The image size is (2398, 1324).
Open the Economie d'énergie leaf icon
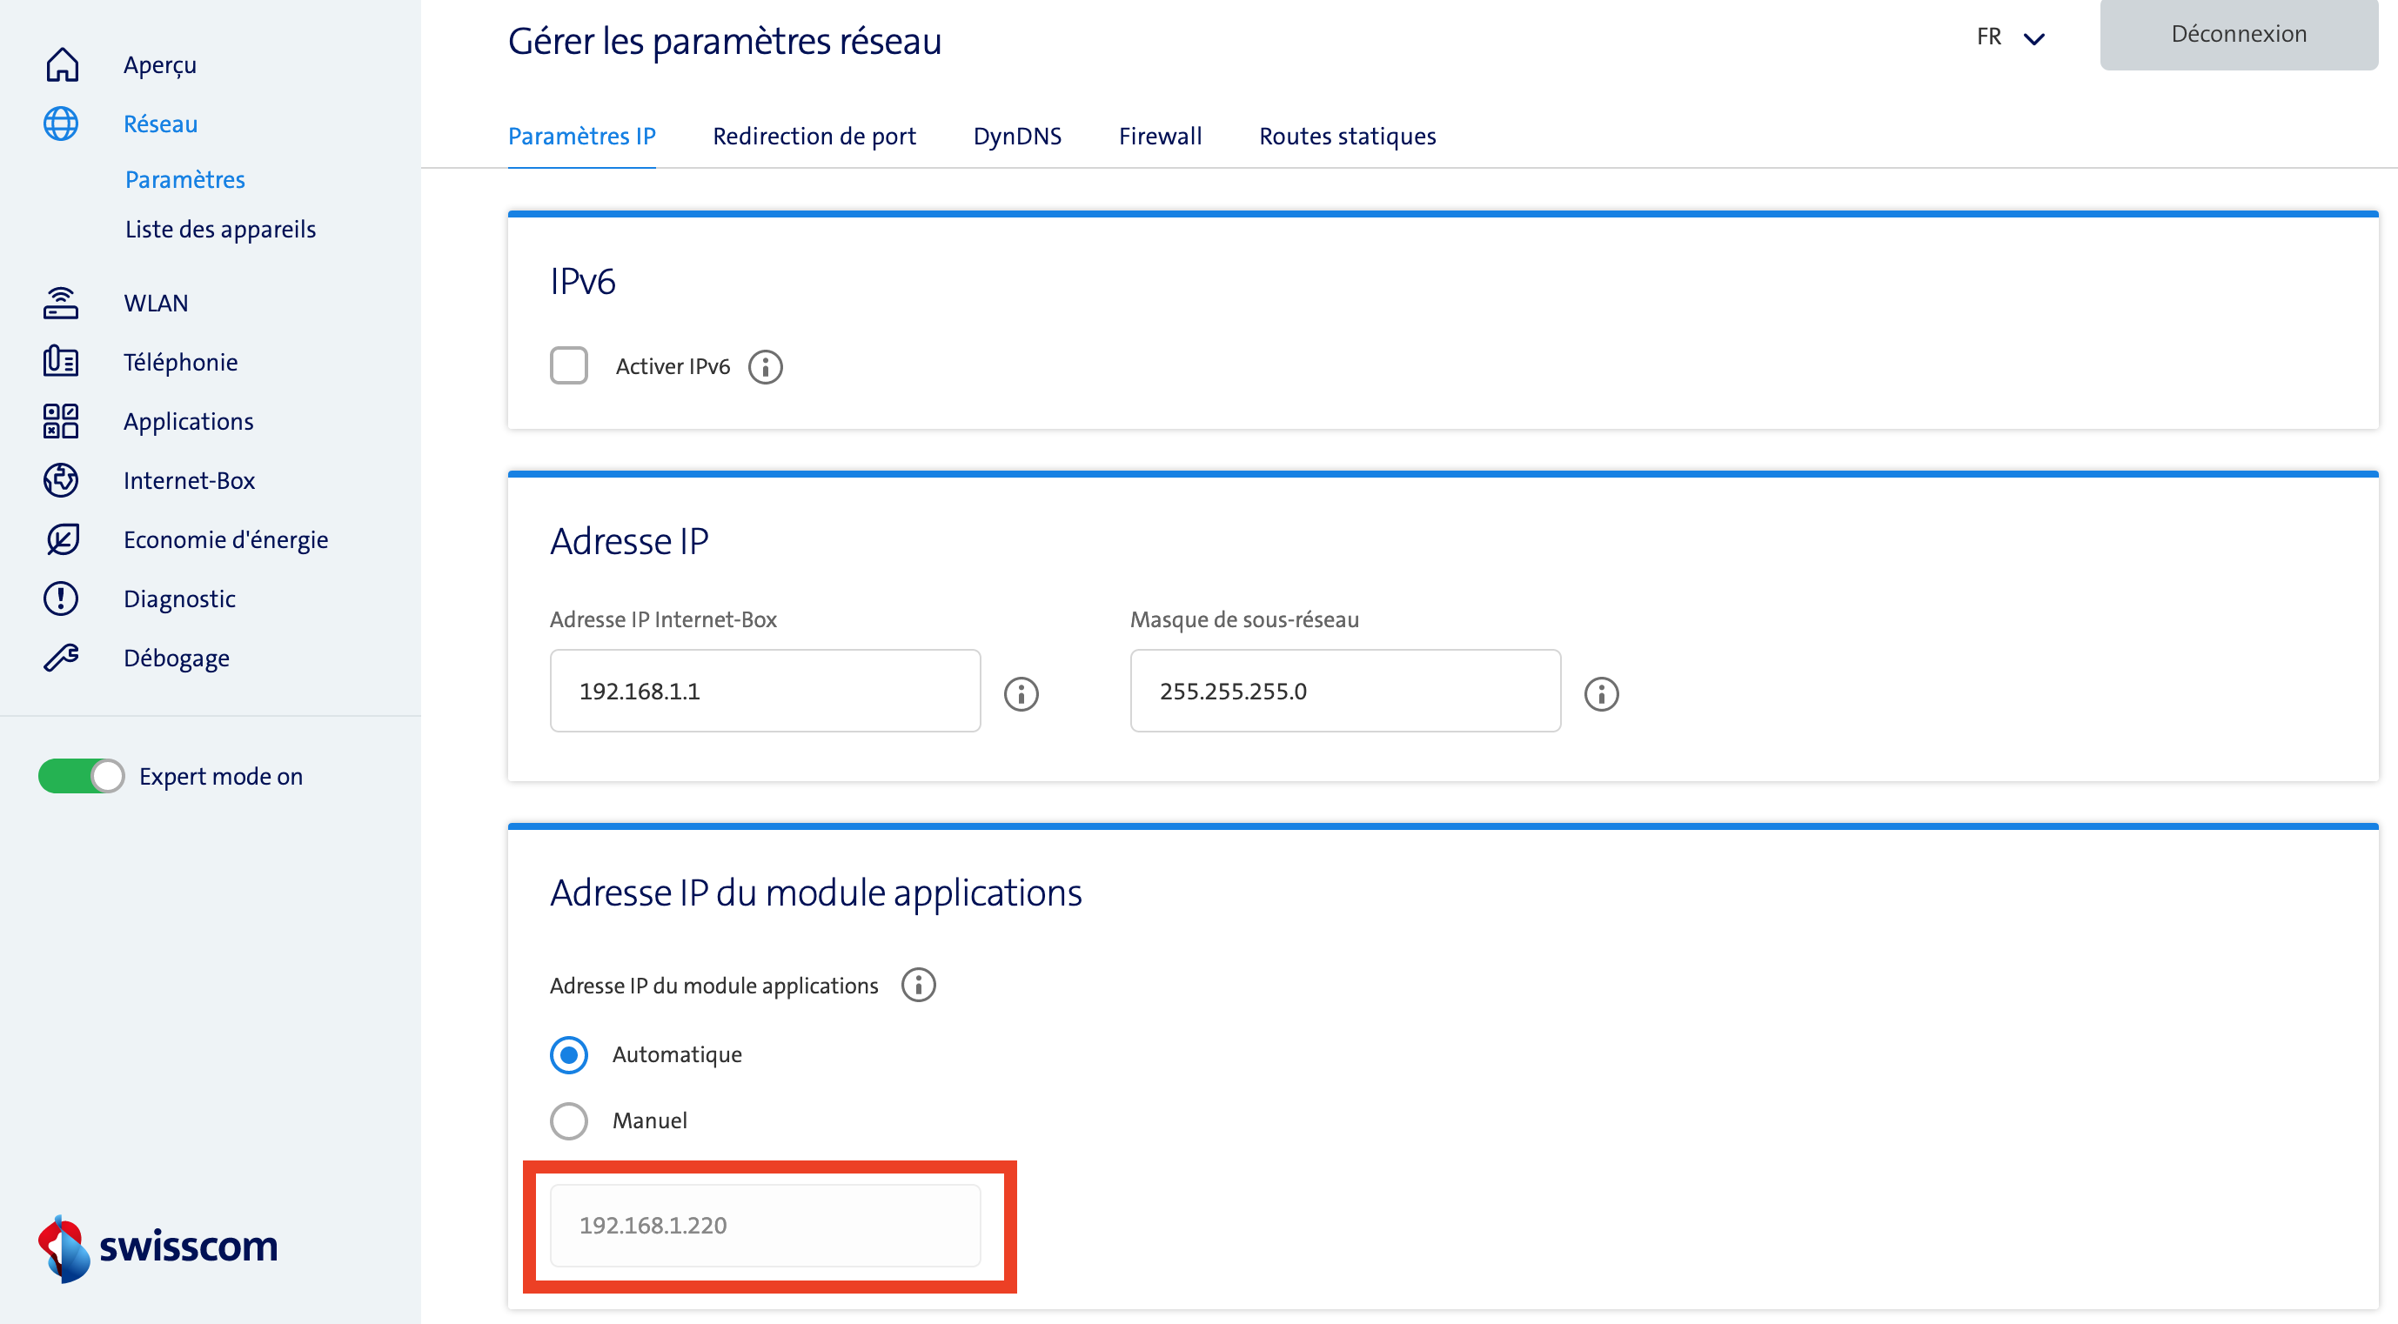click(x=62, y=538)
